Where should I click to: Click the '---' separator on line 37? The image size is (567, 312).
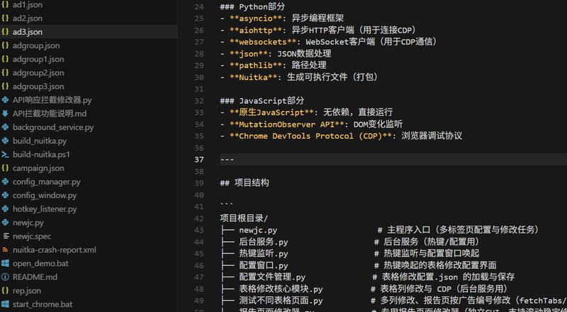pos(227,160)
